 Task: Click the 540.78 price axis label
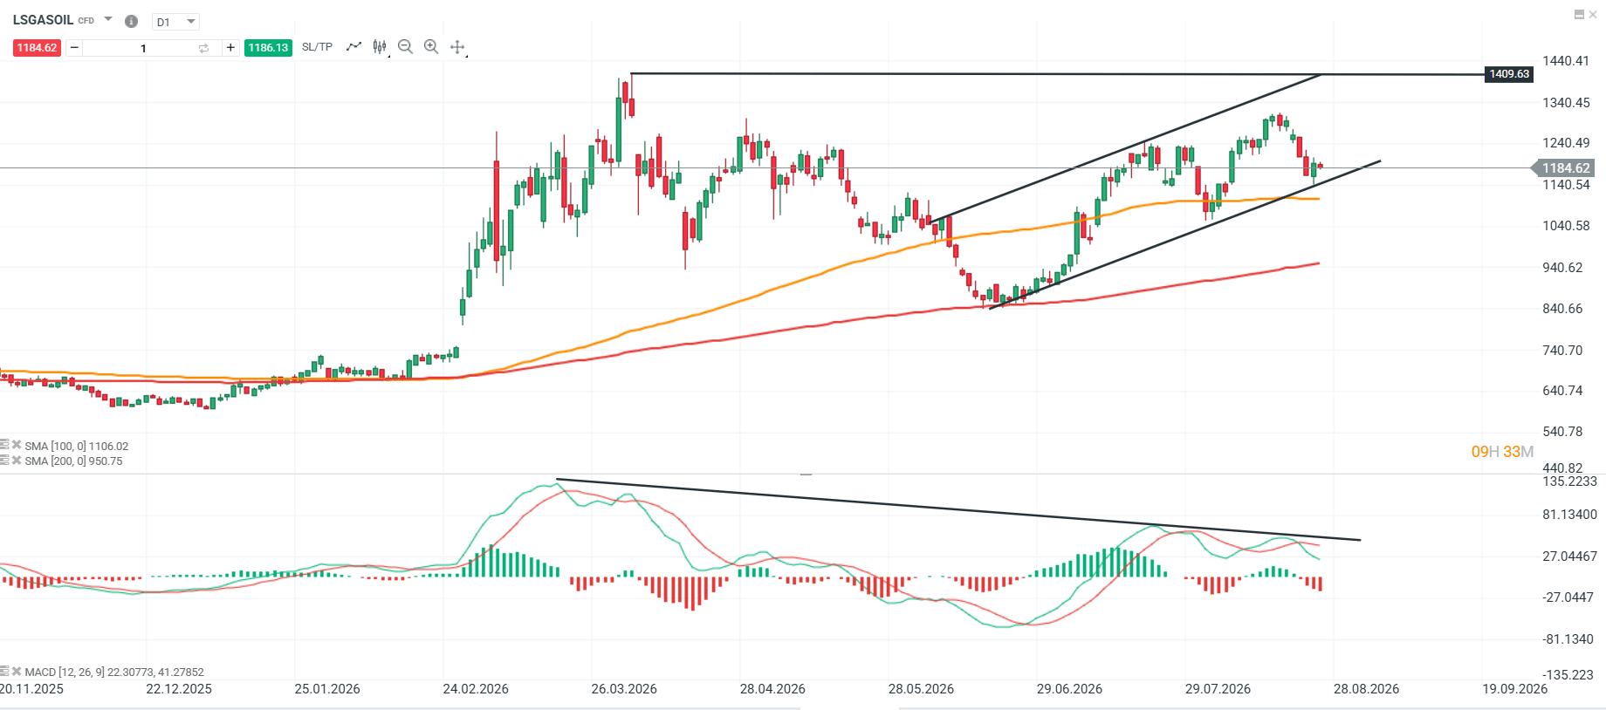(1562, 432)
